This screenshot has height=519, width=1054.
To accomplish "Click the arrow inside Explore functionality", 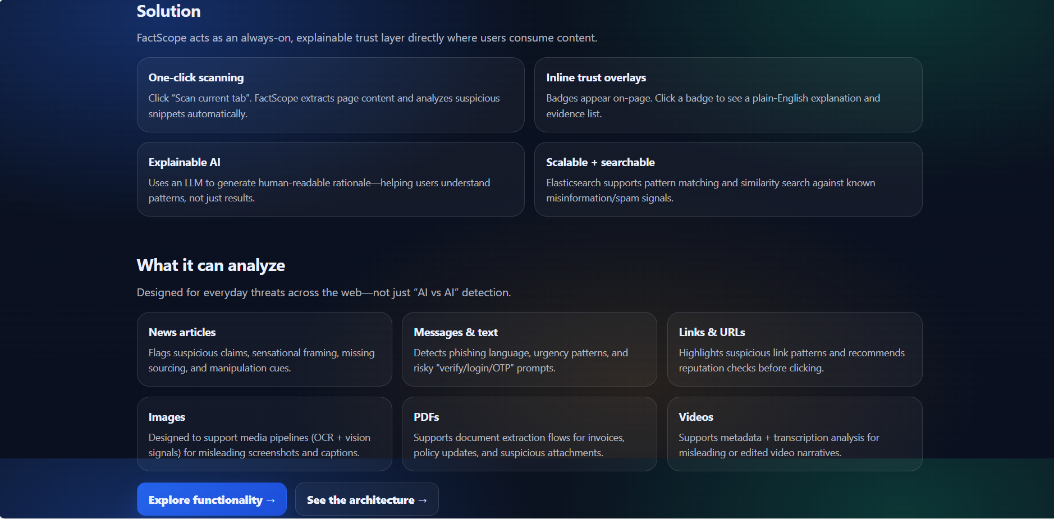I will [271, 499].
